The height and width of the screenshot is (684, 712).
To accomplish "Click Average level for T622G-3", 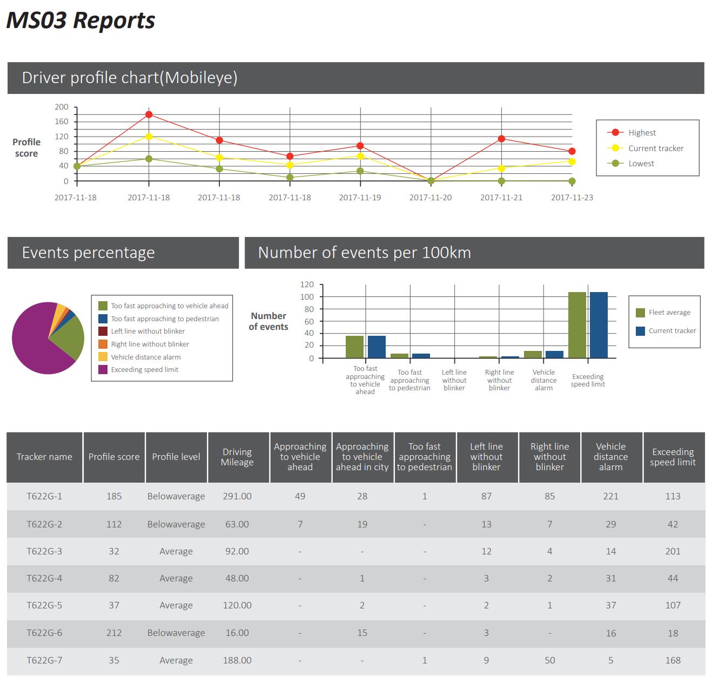I will click(176, 551).
